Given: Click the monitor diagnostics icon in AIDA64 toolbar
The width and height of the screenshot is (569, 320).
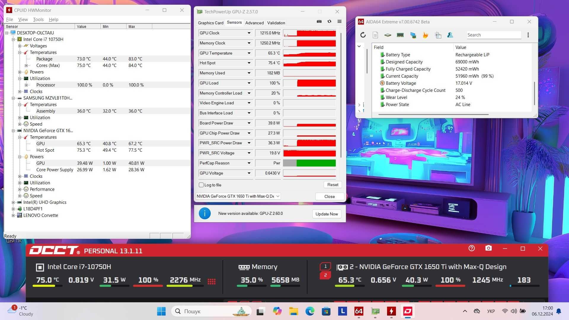Looking at the screenshot, I should point(413,35).
